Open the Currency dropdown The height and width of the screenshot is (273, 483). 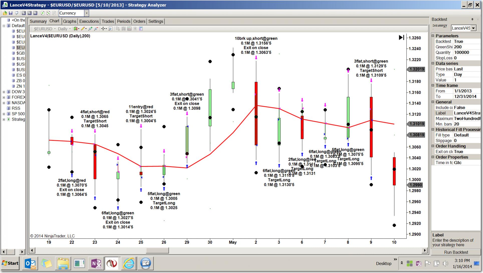[x=87, y=13]
